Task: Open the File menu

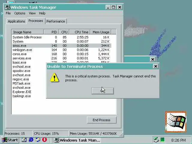Action: [x=8, y=13]
